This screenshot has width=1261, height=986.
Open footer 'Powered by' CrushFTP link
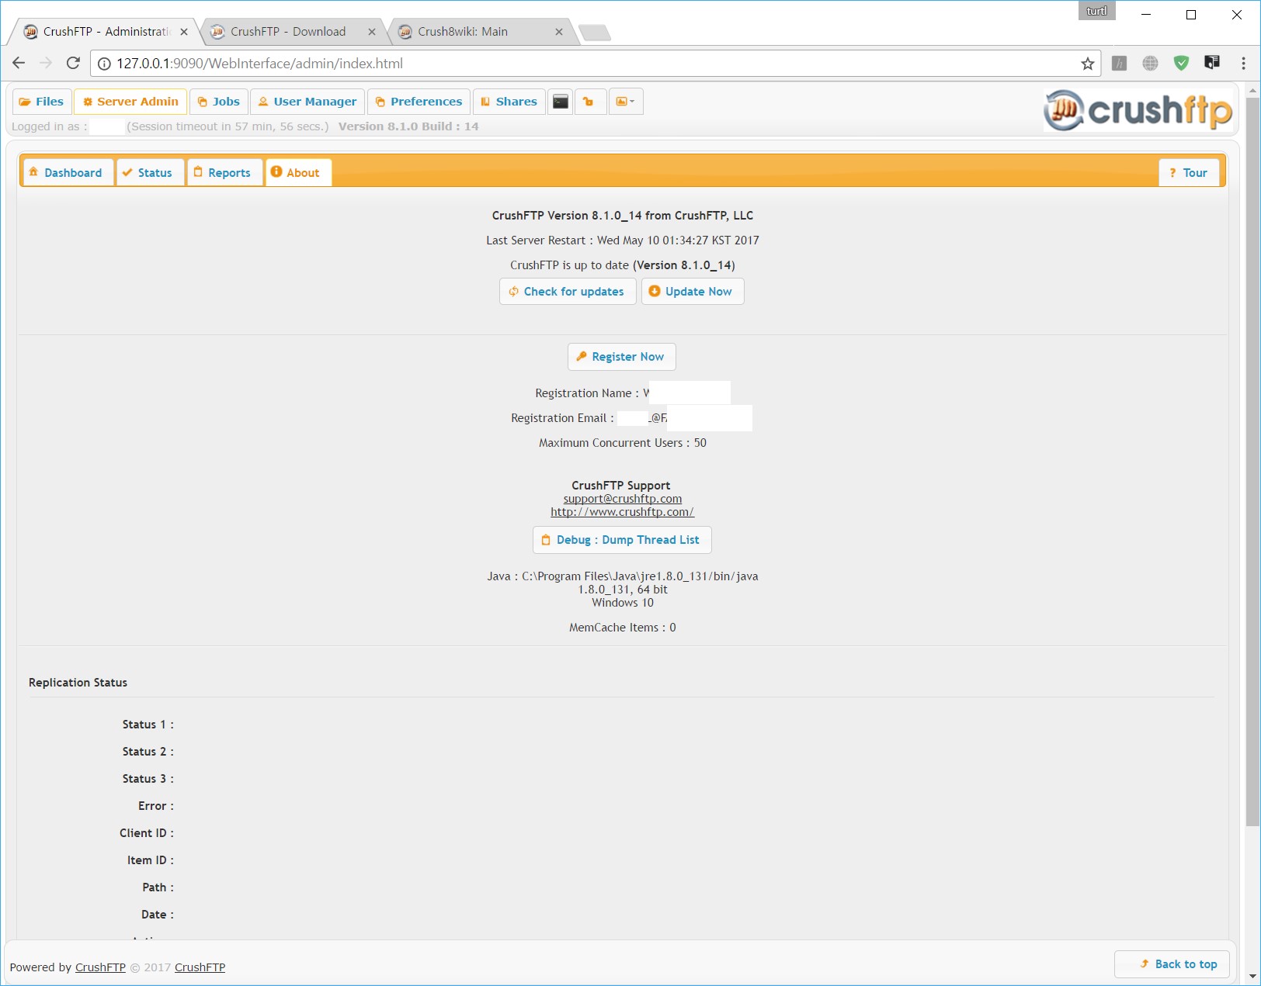tap(100, 967)
